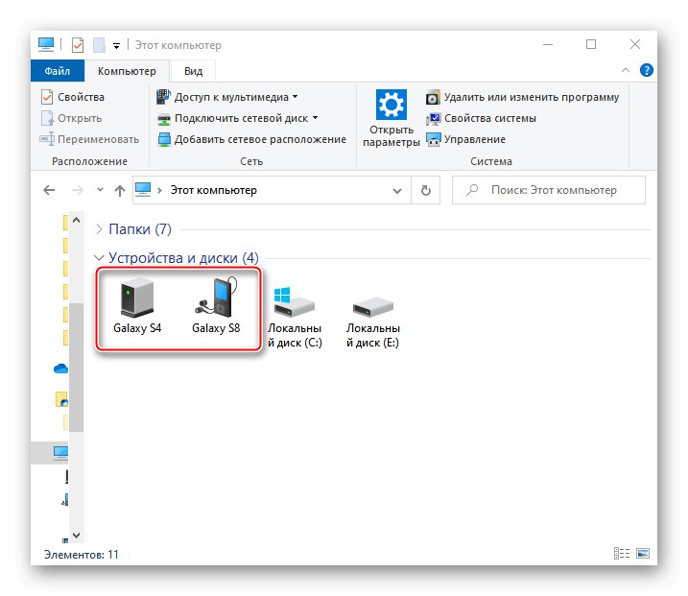Open the Файл menu tab
The width and height of the screenshot is (688, 596).
(57, 71)
